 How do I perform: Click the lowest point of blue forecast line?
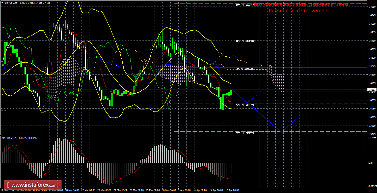click(x=281, y=132)
